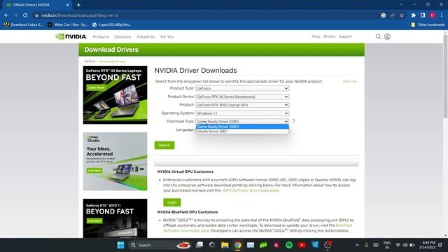Open vGPU Software Downloads page link
448x252 pixels.
[250, 190]
